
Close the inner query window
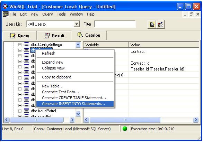(198, 14)
